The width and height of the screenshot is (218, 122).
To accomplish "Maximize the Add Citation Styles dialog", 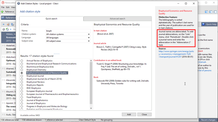I will (x=186, y=3).
